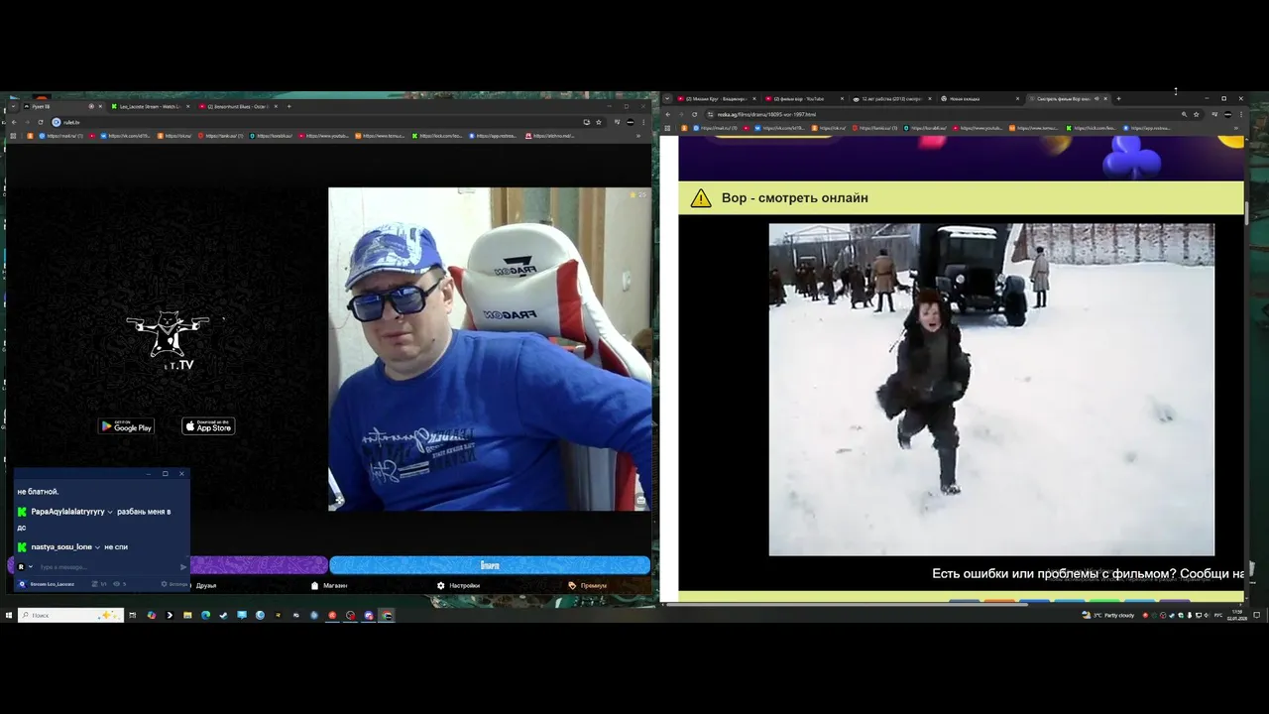Click the send message arrow in the chat
The width and height of the screenshot is (1269, 714).
[183, 567]
